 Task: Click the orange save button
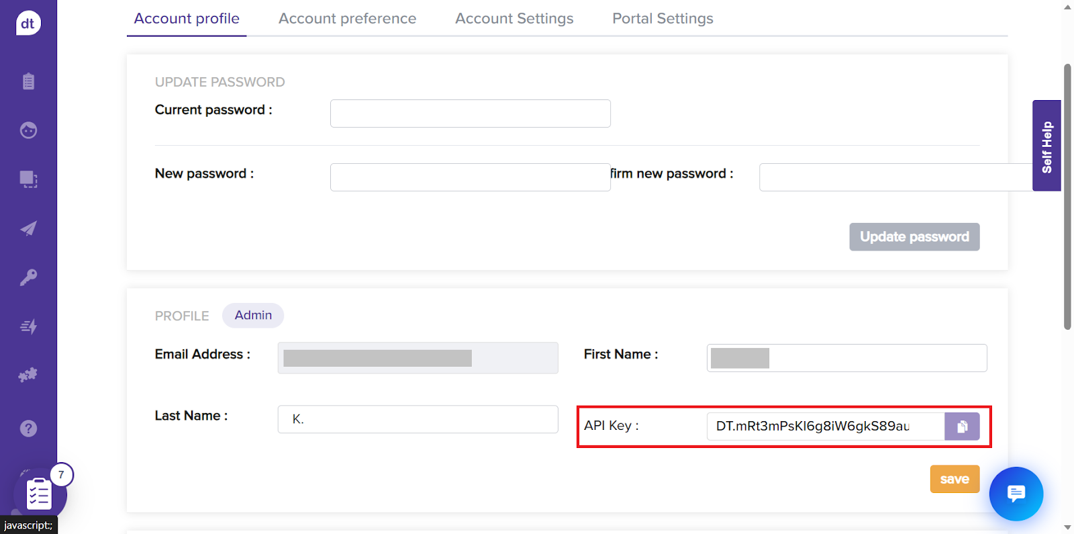pyautogui.click(x=954, y=479)
